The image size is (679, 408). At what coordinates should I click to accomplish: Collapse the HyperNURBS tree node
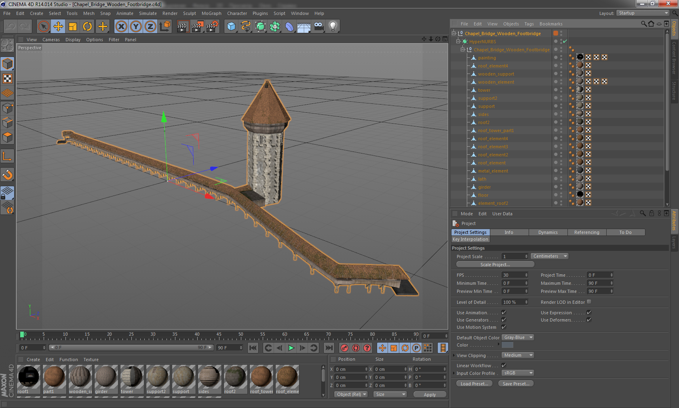coord(458,41)
